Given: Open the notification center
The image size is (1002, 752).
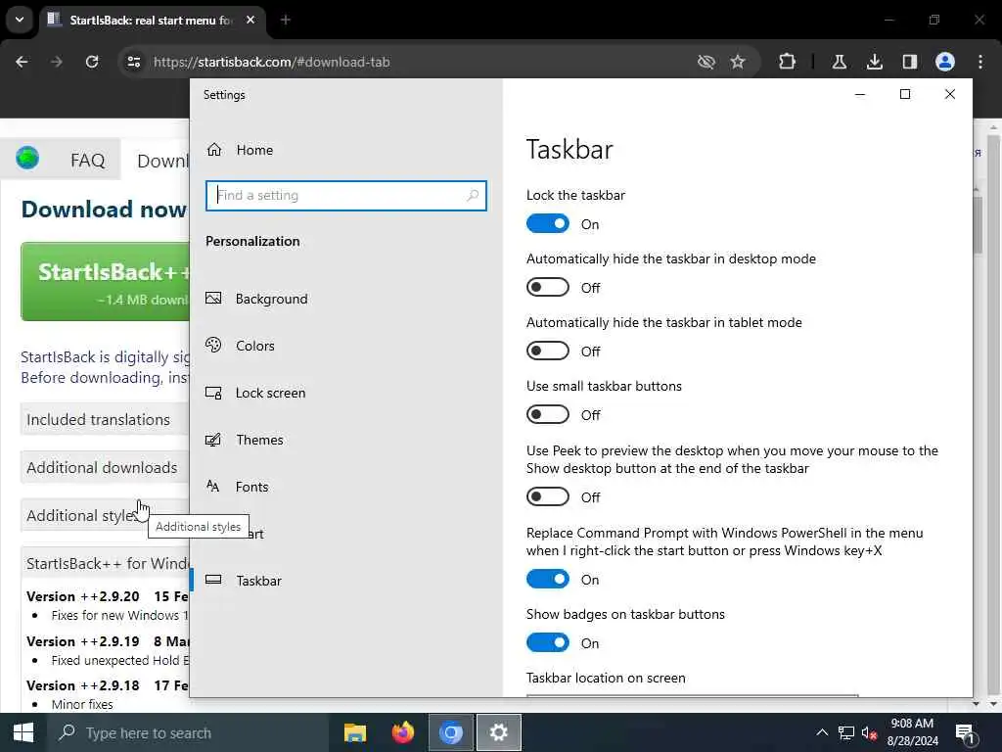Looking at the screenshot, I should pyautogui.click(x=966, y=733).
